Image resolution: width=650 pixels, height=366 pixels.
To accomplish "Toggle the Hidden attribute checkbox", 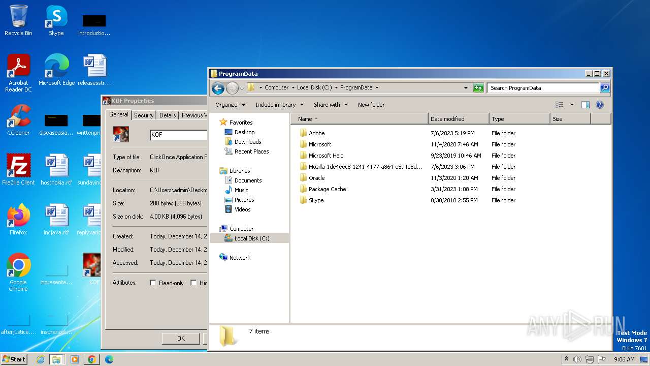I will [x=193, y=283].
